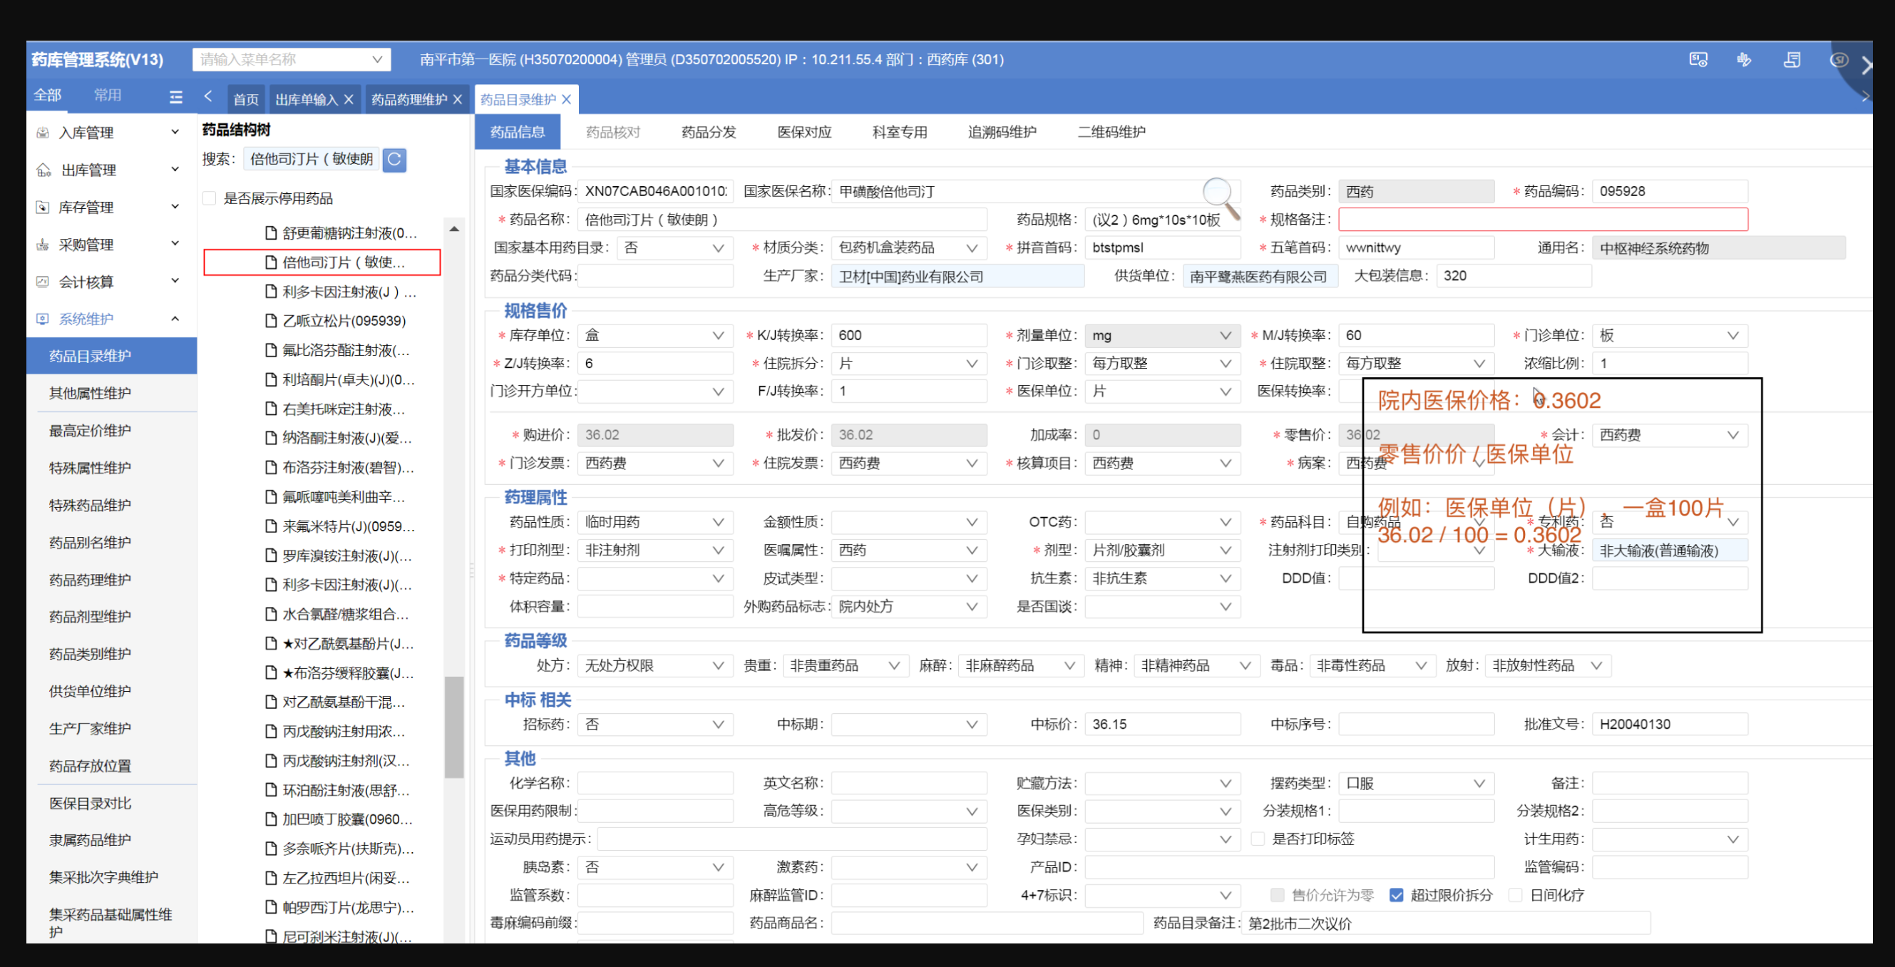Uncheck the 超过限价拆分 checkbox
The image size is (1895, 967).
(x=1395, y=895)
